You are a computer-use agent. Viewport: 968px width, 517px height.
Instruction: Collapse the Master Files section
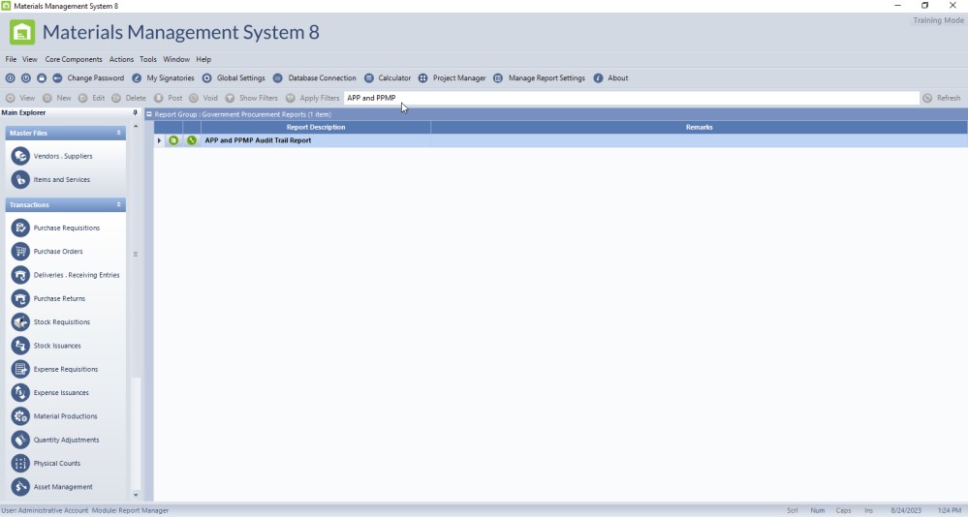[119, 133]
